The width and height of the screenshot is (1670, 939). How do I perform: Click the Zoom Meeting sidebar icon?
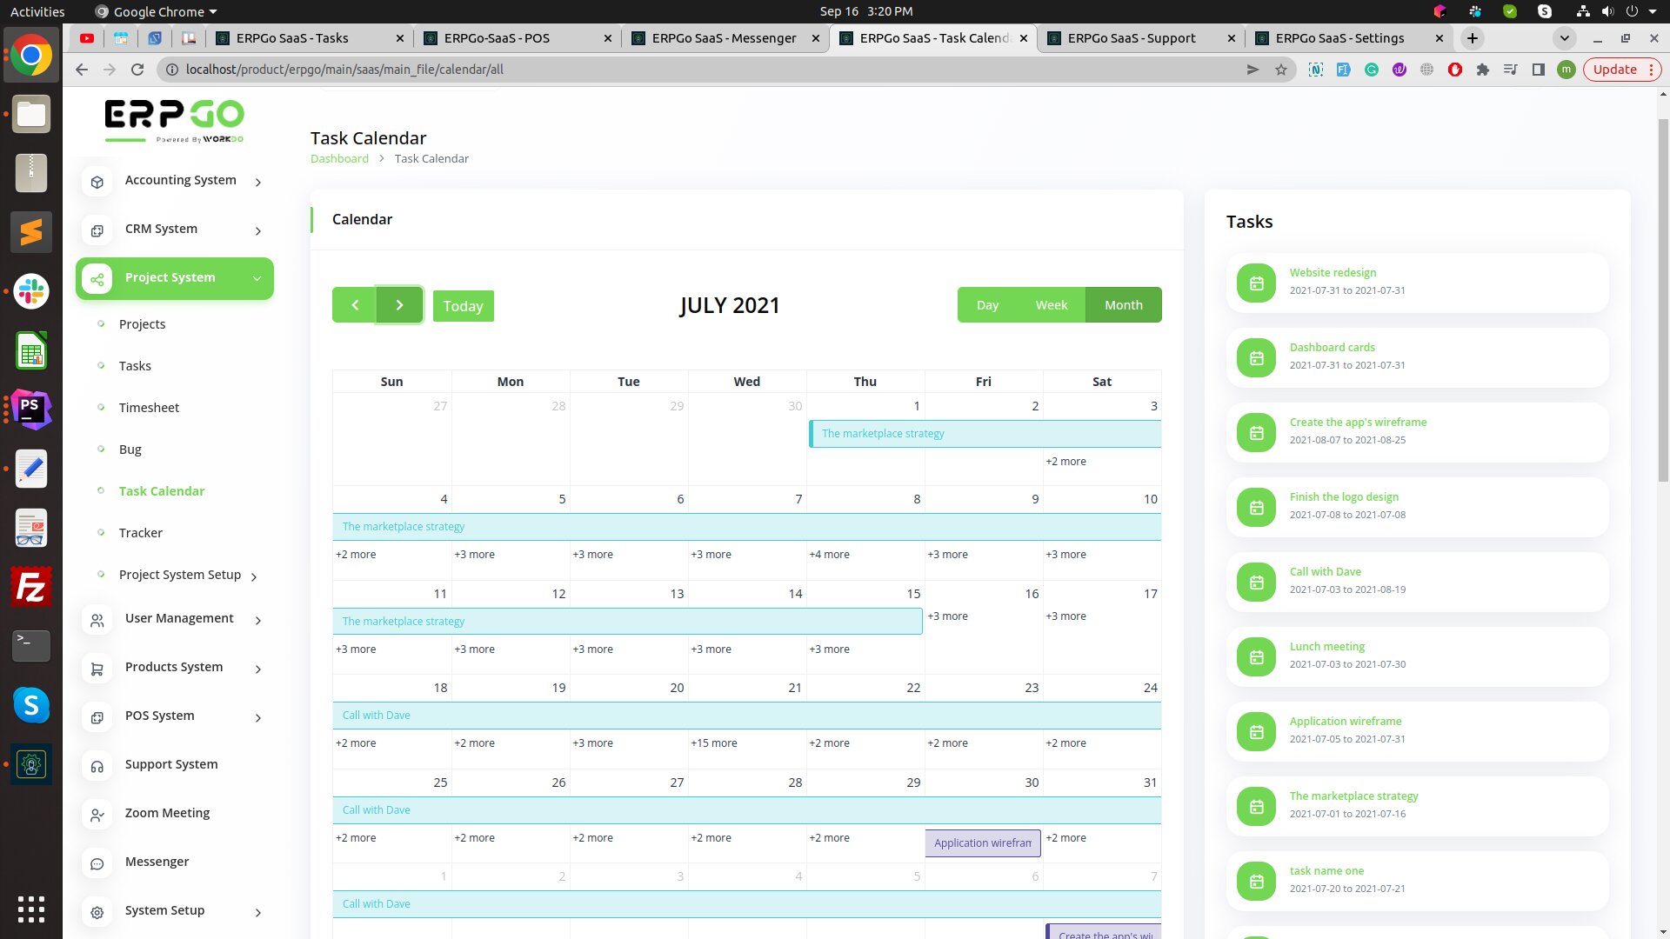[x=97, y=815]
